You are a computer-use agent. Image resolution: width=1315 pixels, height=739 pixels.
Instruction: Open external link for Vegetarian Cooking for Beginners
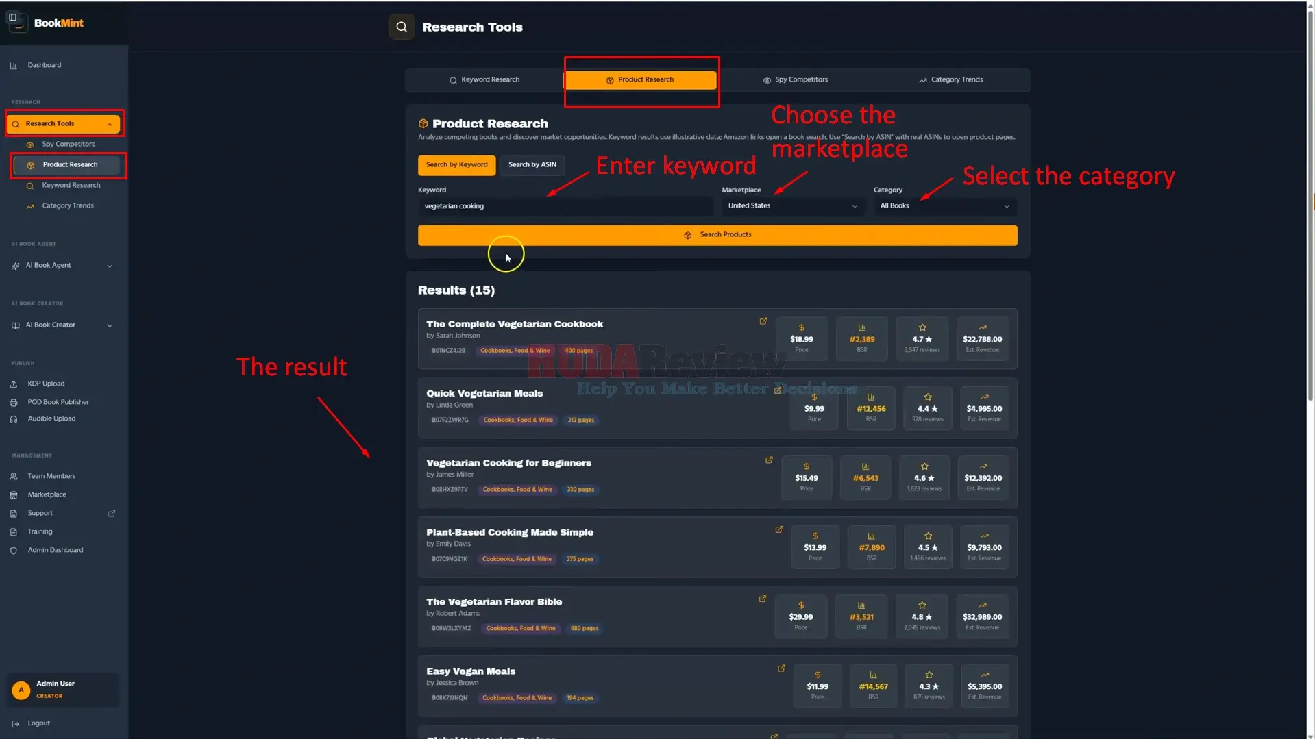pyautogui.click(x=769, y=460)
